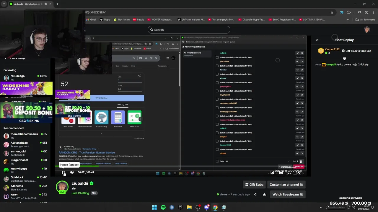Open Odablock recommended channel
The image size is (378, 212).
[25, 179]
